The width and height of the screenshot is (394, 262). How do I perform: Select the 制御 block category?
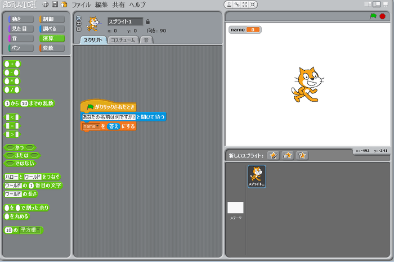(x=52, y=19)
